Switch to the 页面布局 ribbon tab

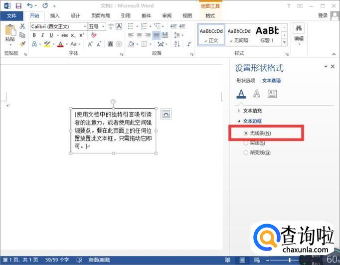click(x=100, y=15)
